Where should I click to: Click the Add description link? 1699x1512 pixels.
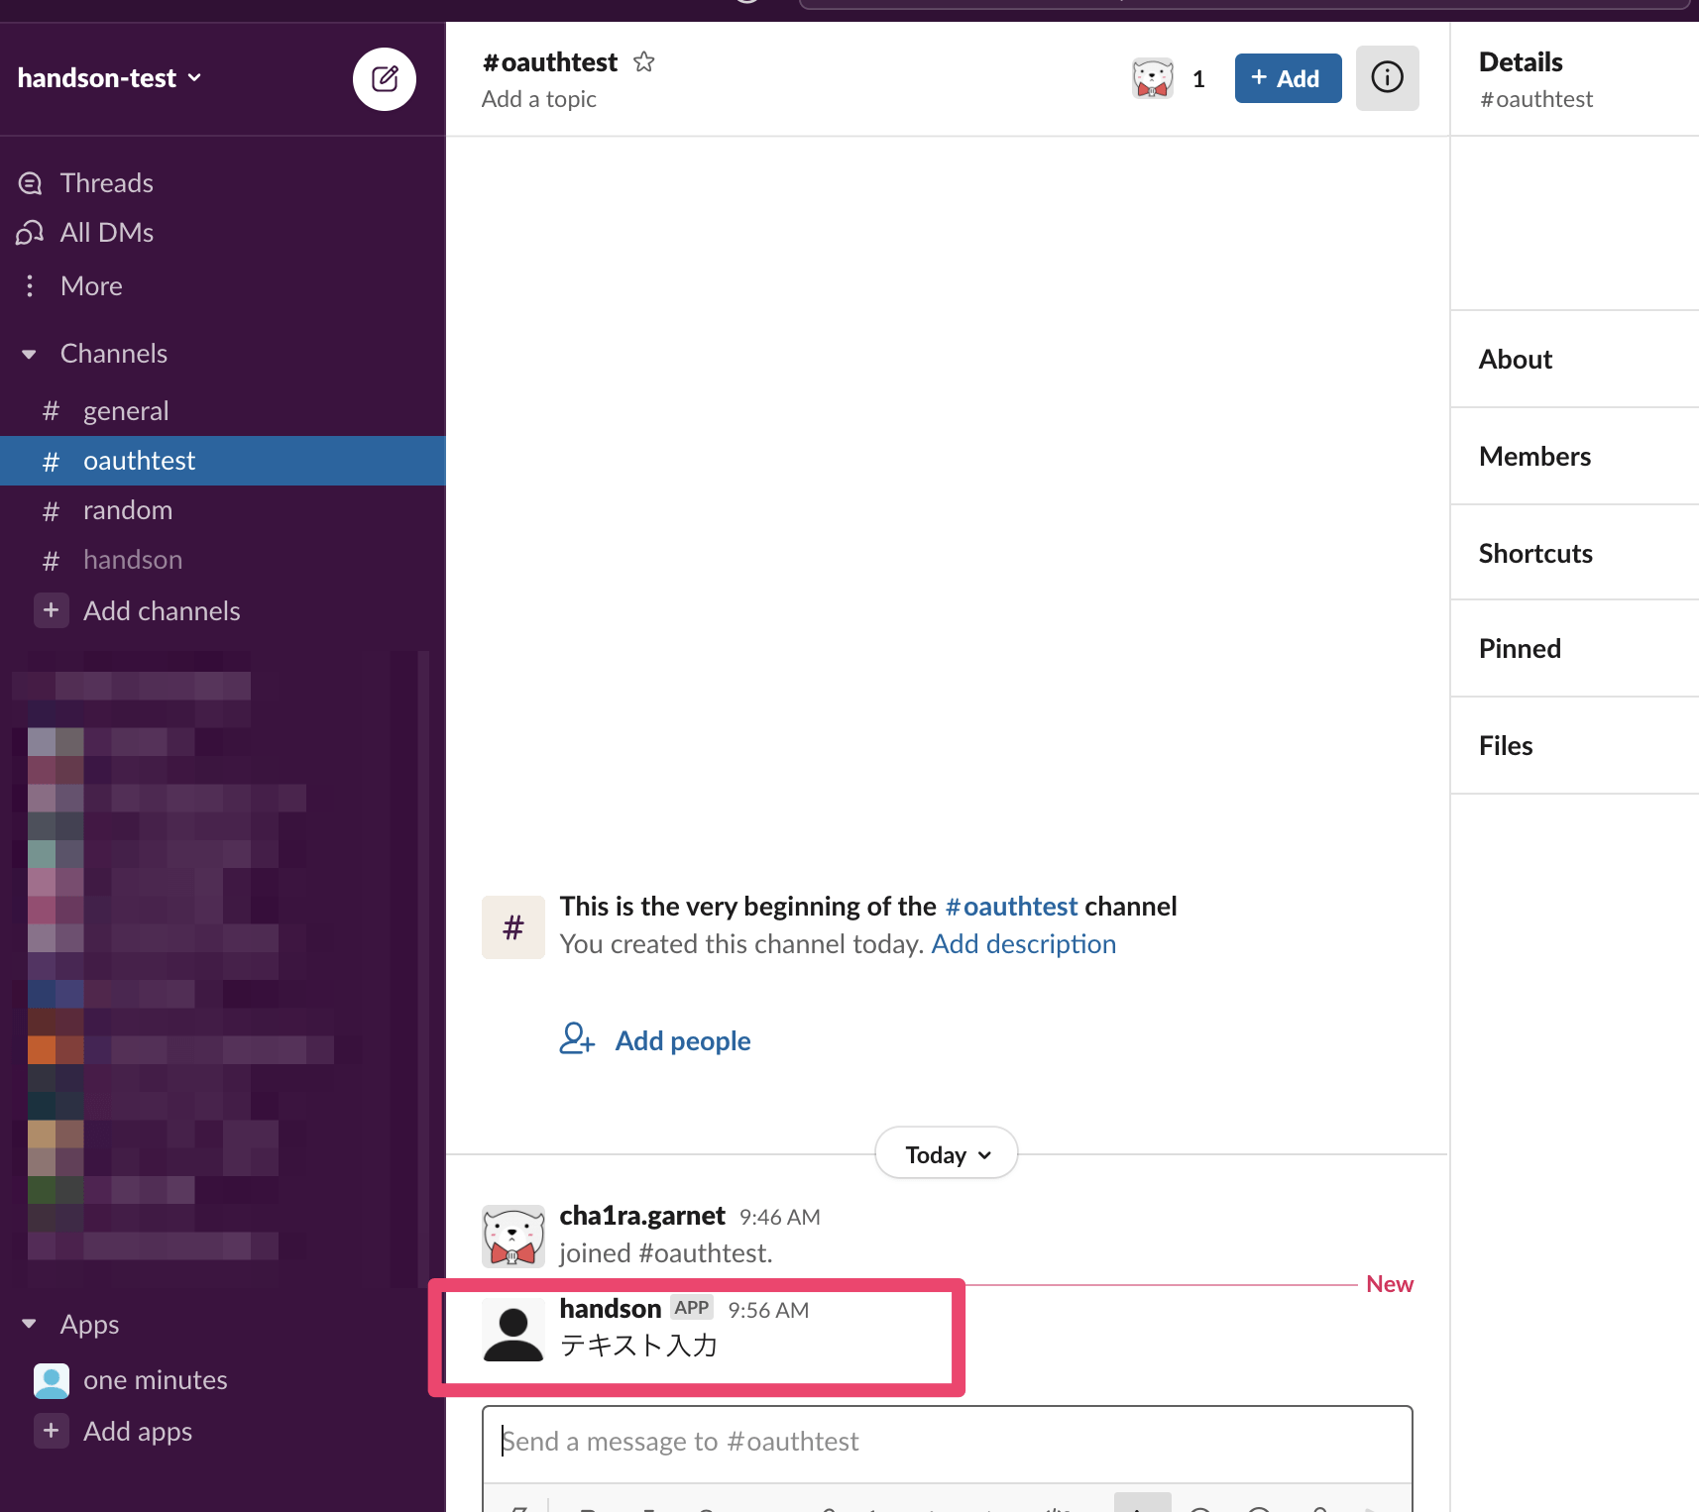(x=1024, y=944)
